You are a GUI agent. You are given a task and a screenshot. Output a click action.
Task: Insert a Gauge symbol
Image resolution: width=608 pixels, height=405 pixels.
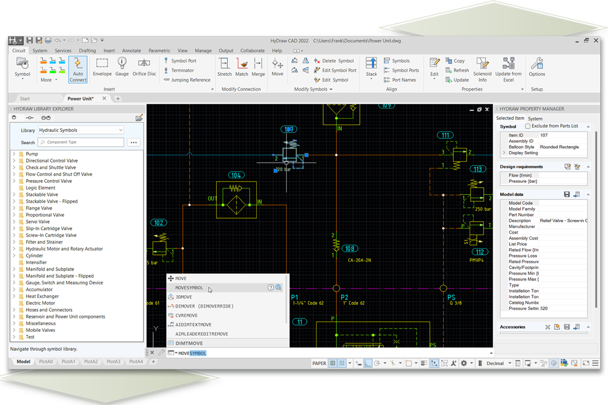(x=122, y=67)
